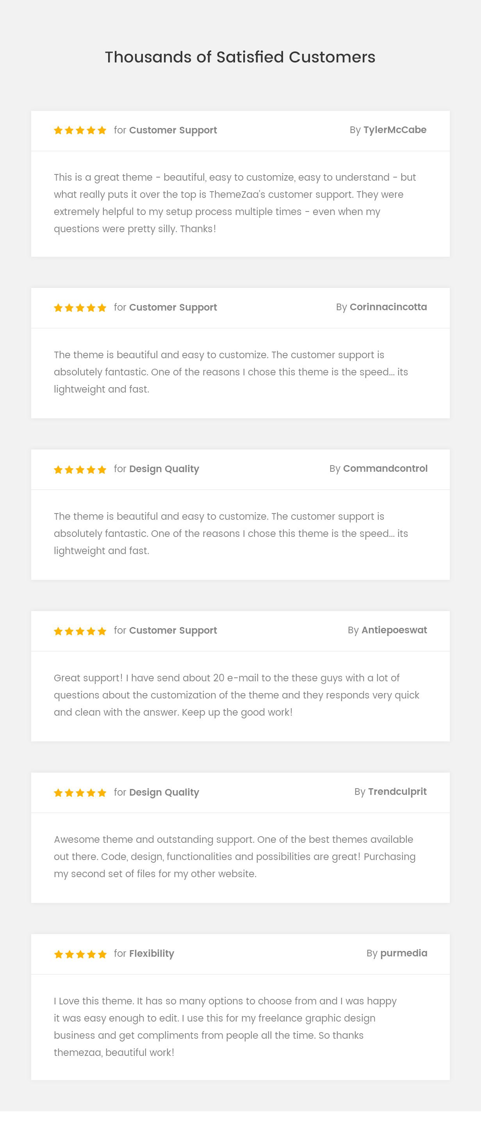Image resolution: width=481 pixels, height=1123 pixels.
Task: Click the star rating on TylerMcCabe's review
Action: (80, 130)
